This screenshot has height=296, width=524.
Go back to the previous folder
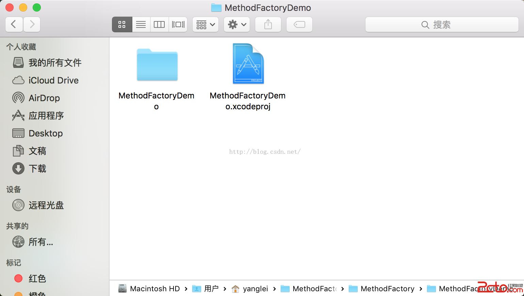(x=14, y=24)
